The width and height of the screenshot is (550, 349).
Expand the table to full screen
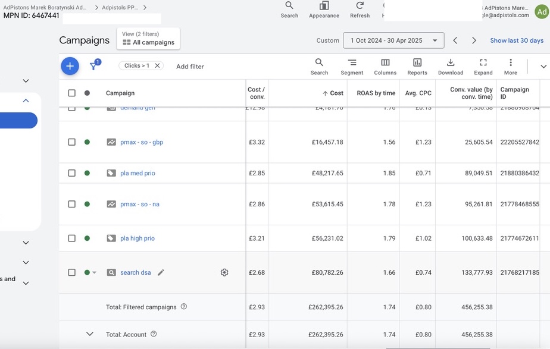[x=483, y=67]
